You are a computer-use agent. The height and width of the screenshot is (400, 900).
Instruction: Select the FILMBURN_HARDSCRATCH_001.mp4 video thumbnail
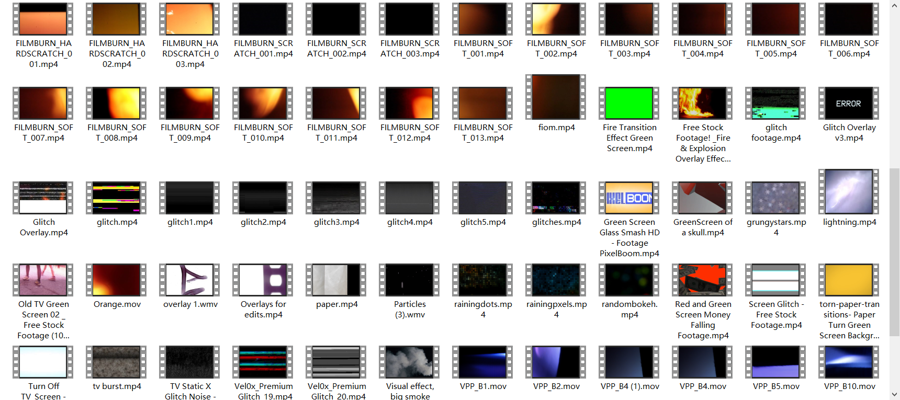[x=43, y=19]
